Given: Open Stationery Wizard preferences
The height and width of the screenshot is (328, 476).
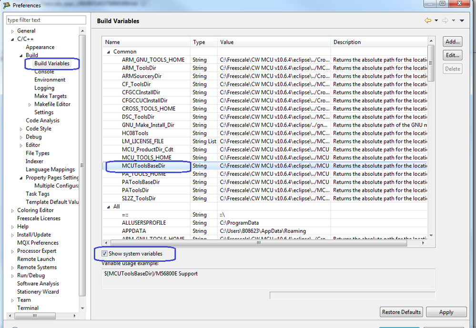Looking at the screenshot, I should click(x=38, y=292).
